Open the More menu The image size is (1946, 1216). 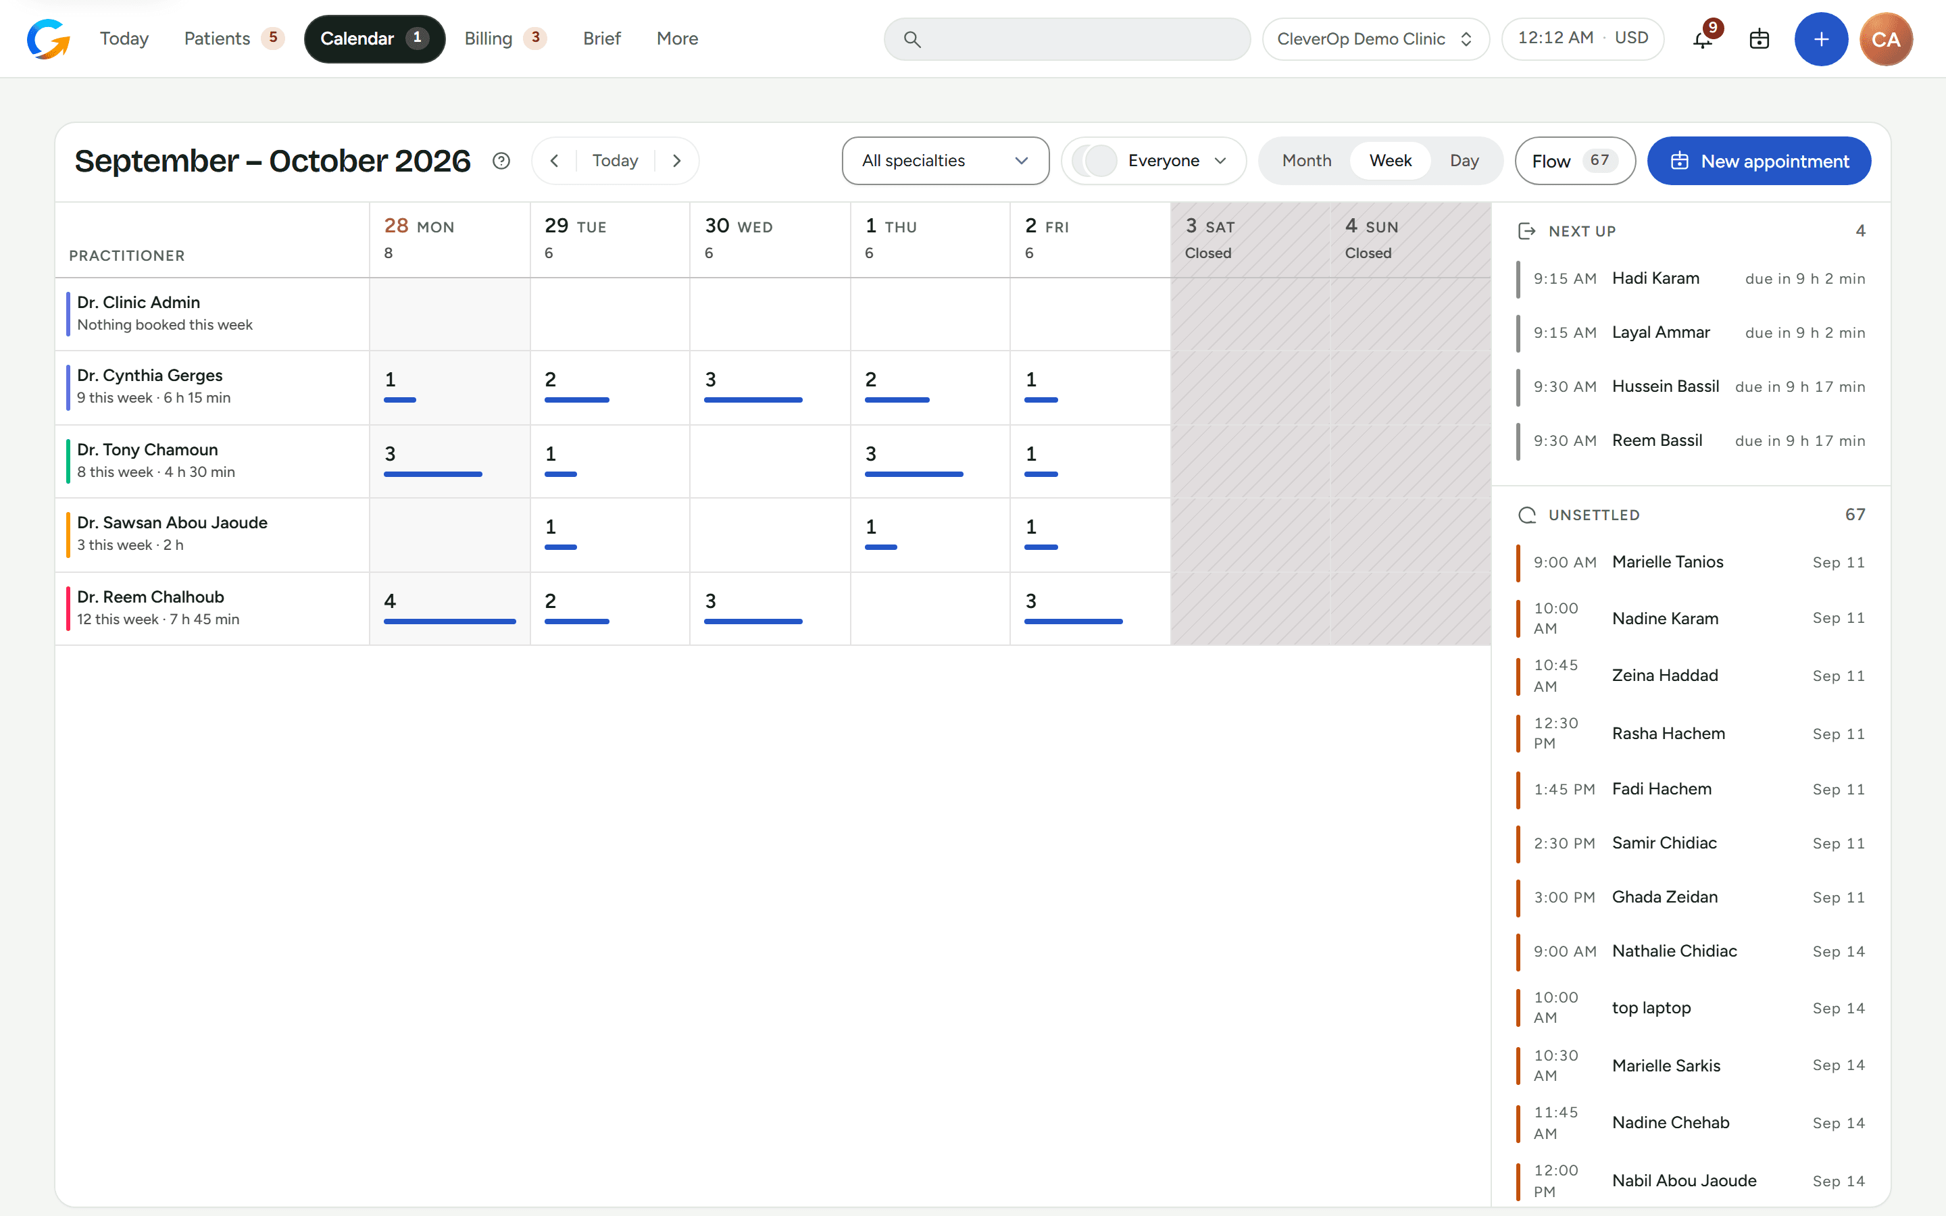coord(677,39)
